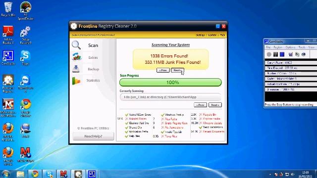The image size is (317, 178).
Task: Select the Statistics tab label
Action: tap(93, 80)
